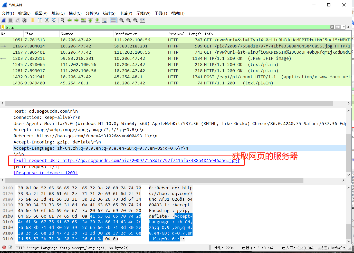
Task: Find a packet with the magnifier icon
Action: point(62,20)
